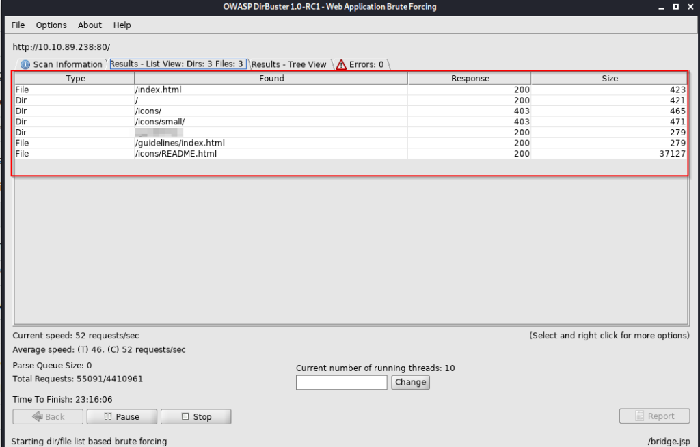Sort results by Size column header
700x447 pixels.
pos(610,79)
